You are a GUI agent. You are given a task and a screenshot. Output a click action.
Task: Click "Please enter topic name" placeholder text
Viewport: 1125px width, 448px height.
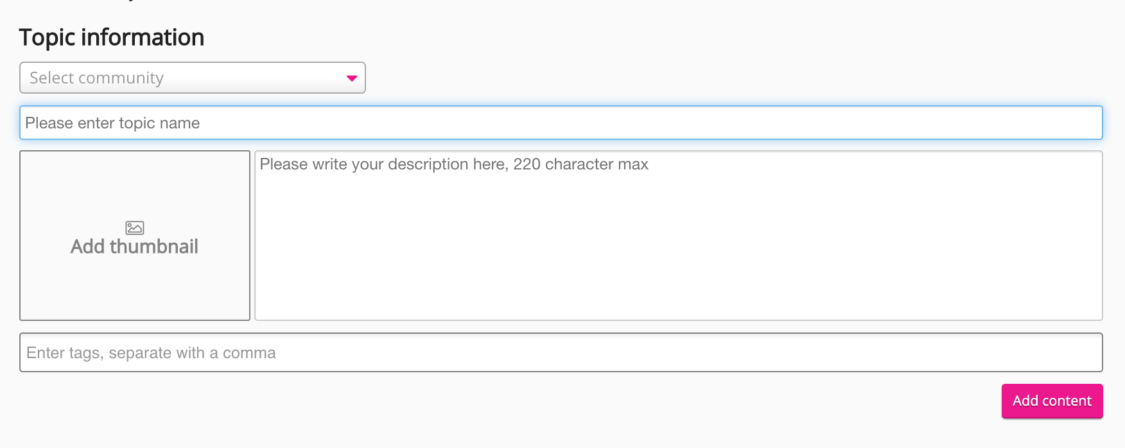coord(112,123)
